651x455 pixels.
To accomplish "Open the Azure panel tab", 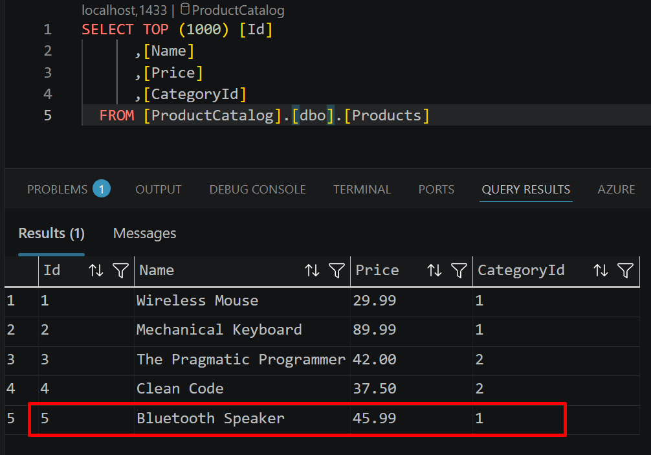I will 616,189.
